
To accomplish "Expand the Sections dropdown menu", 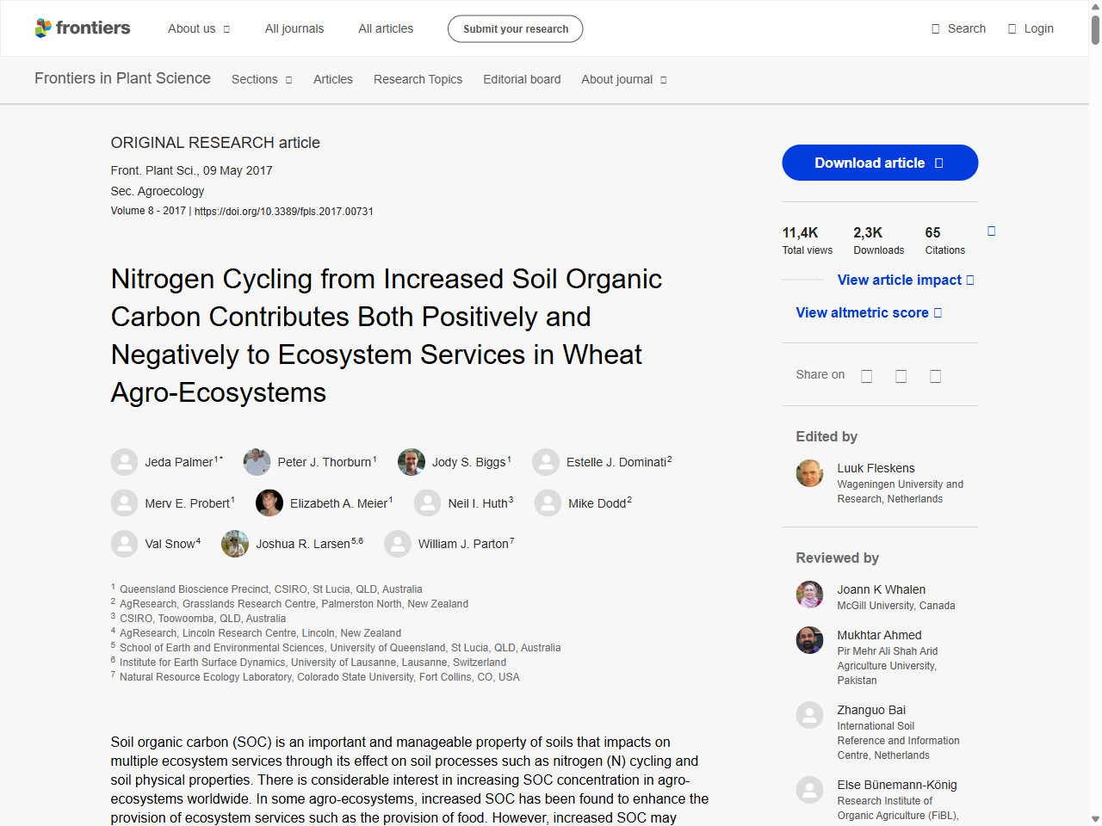I will tap(262, 79).
